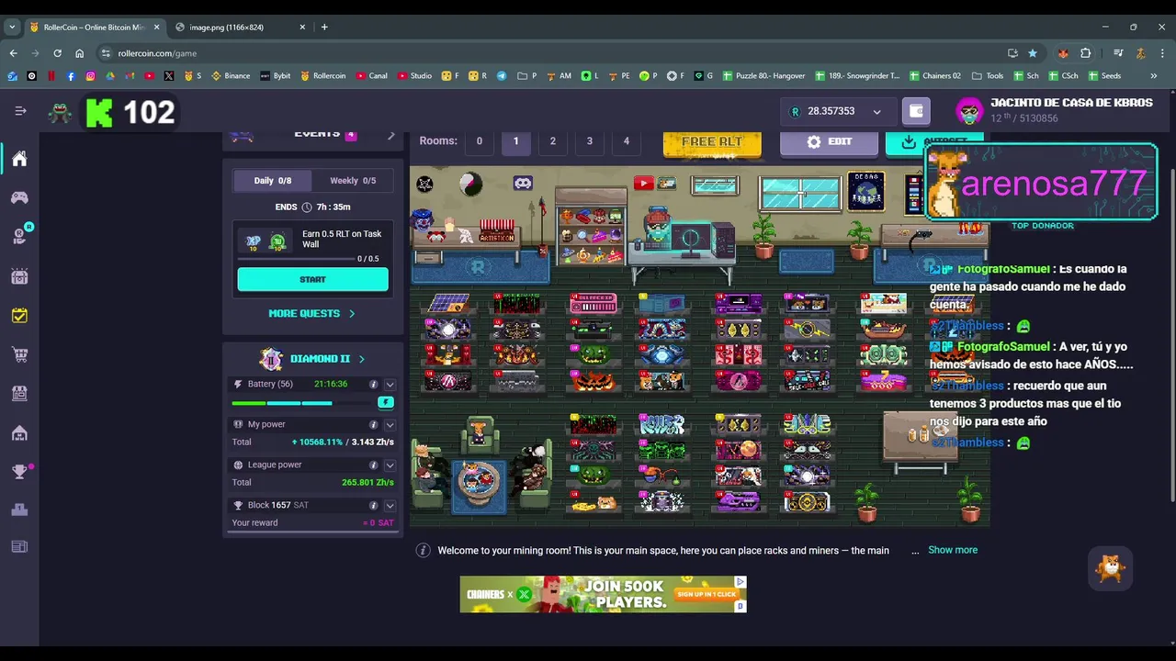Open a new browser tab
Image resolution: width=1176 pixels, height=661 pixels.
pos(324,27)
